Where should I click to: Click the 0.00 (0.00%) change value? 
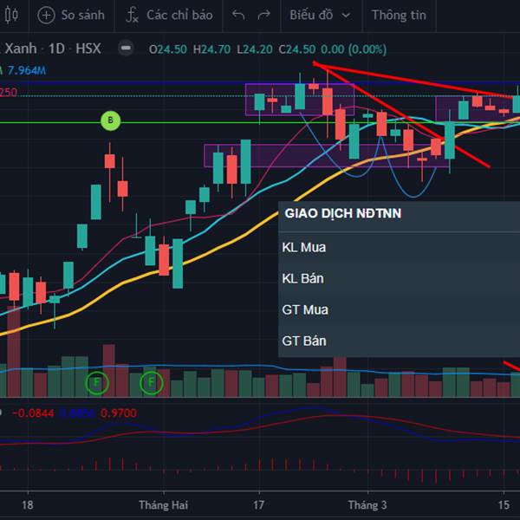[x=354, y=49]
